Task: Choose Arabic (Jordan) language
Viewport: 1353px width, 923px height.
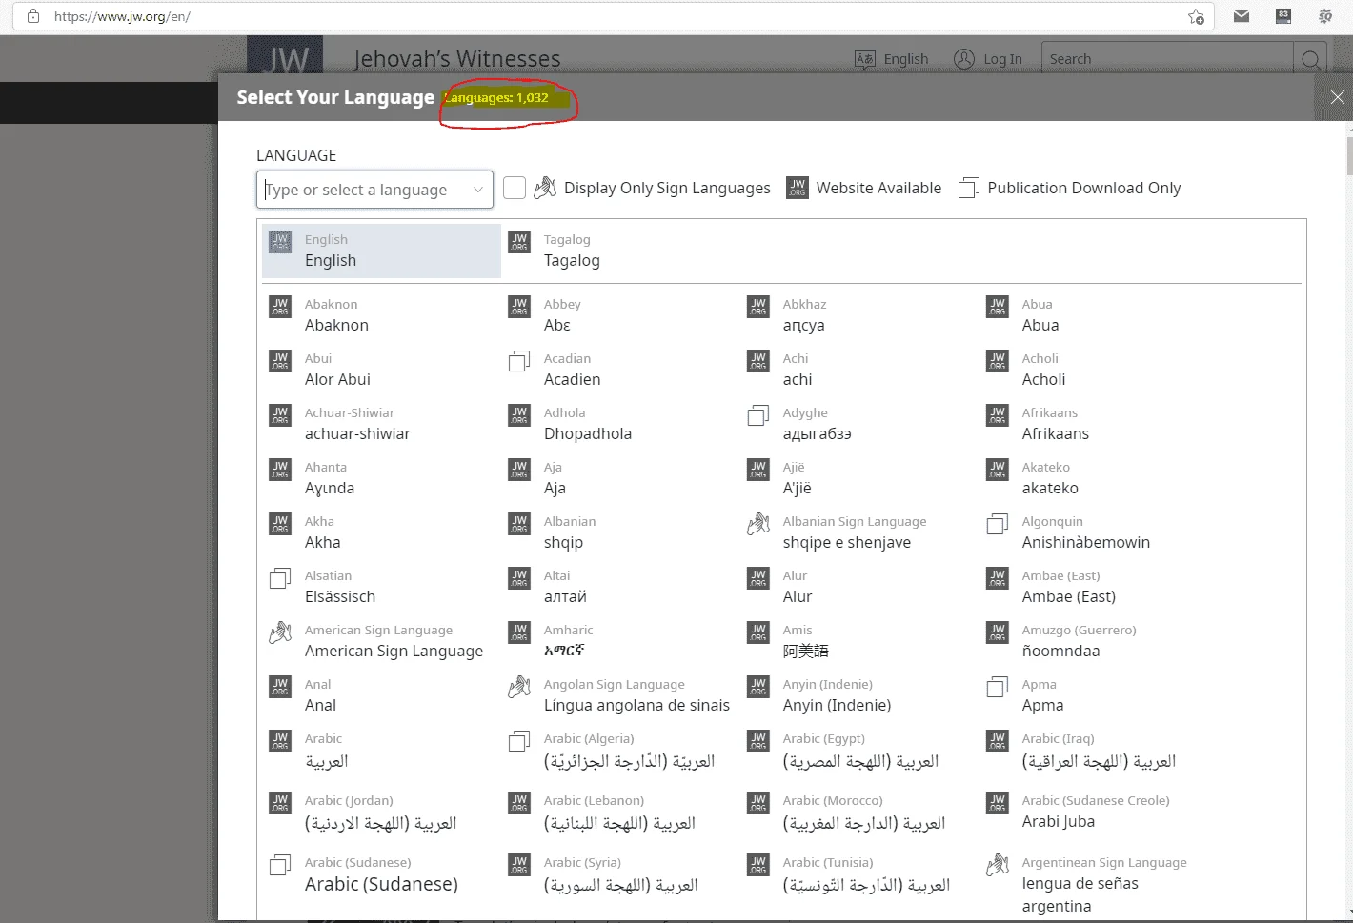Action: tap(380, 813)
